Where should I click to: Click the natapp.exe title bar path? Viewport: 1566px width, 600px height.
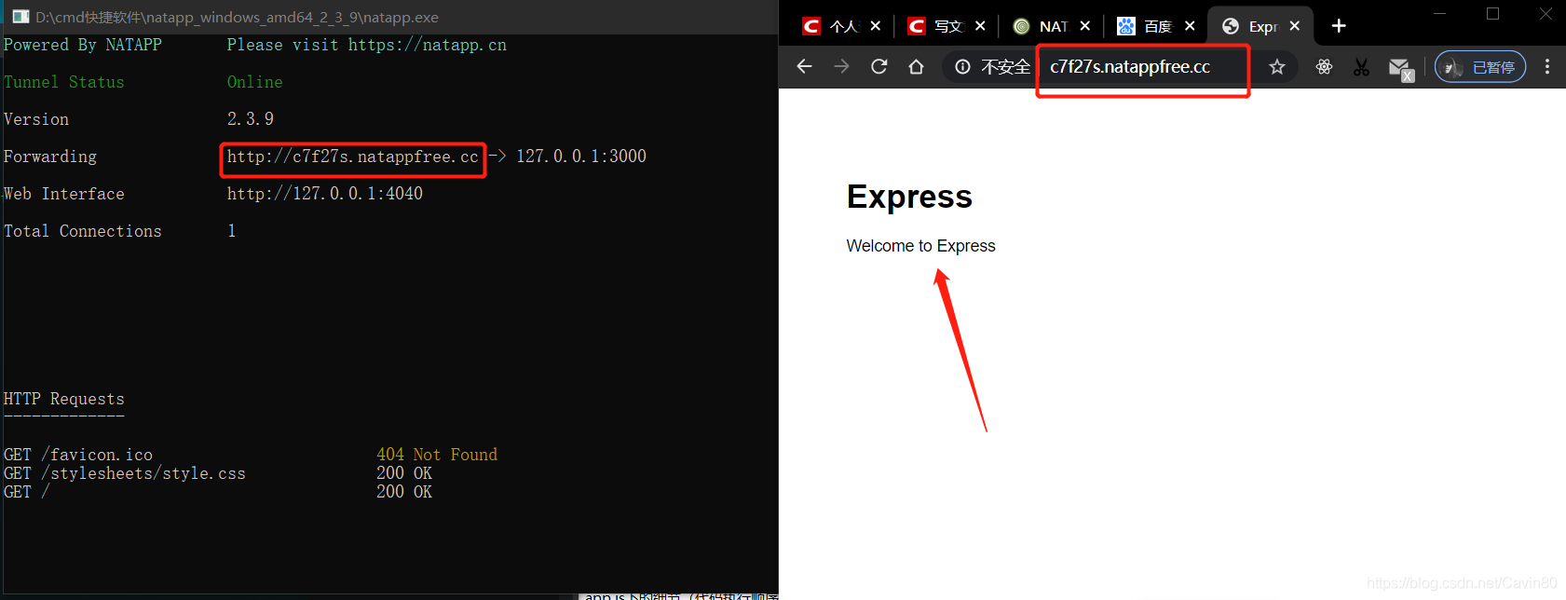coord(238,17)
